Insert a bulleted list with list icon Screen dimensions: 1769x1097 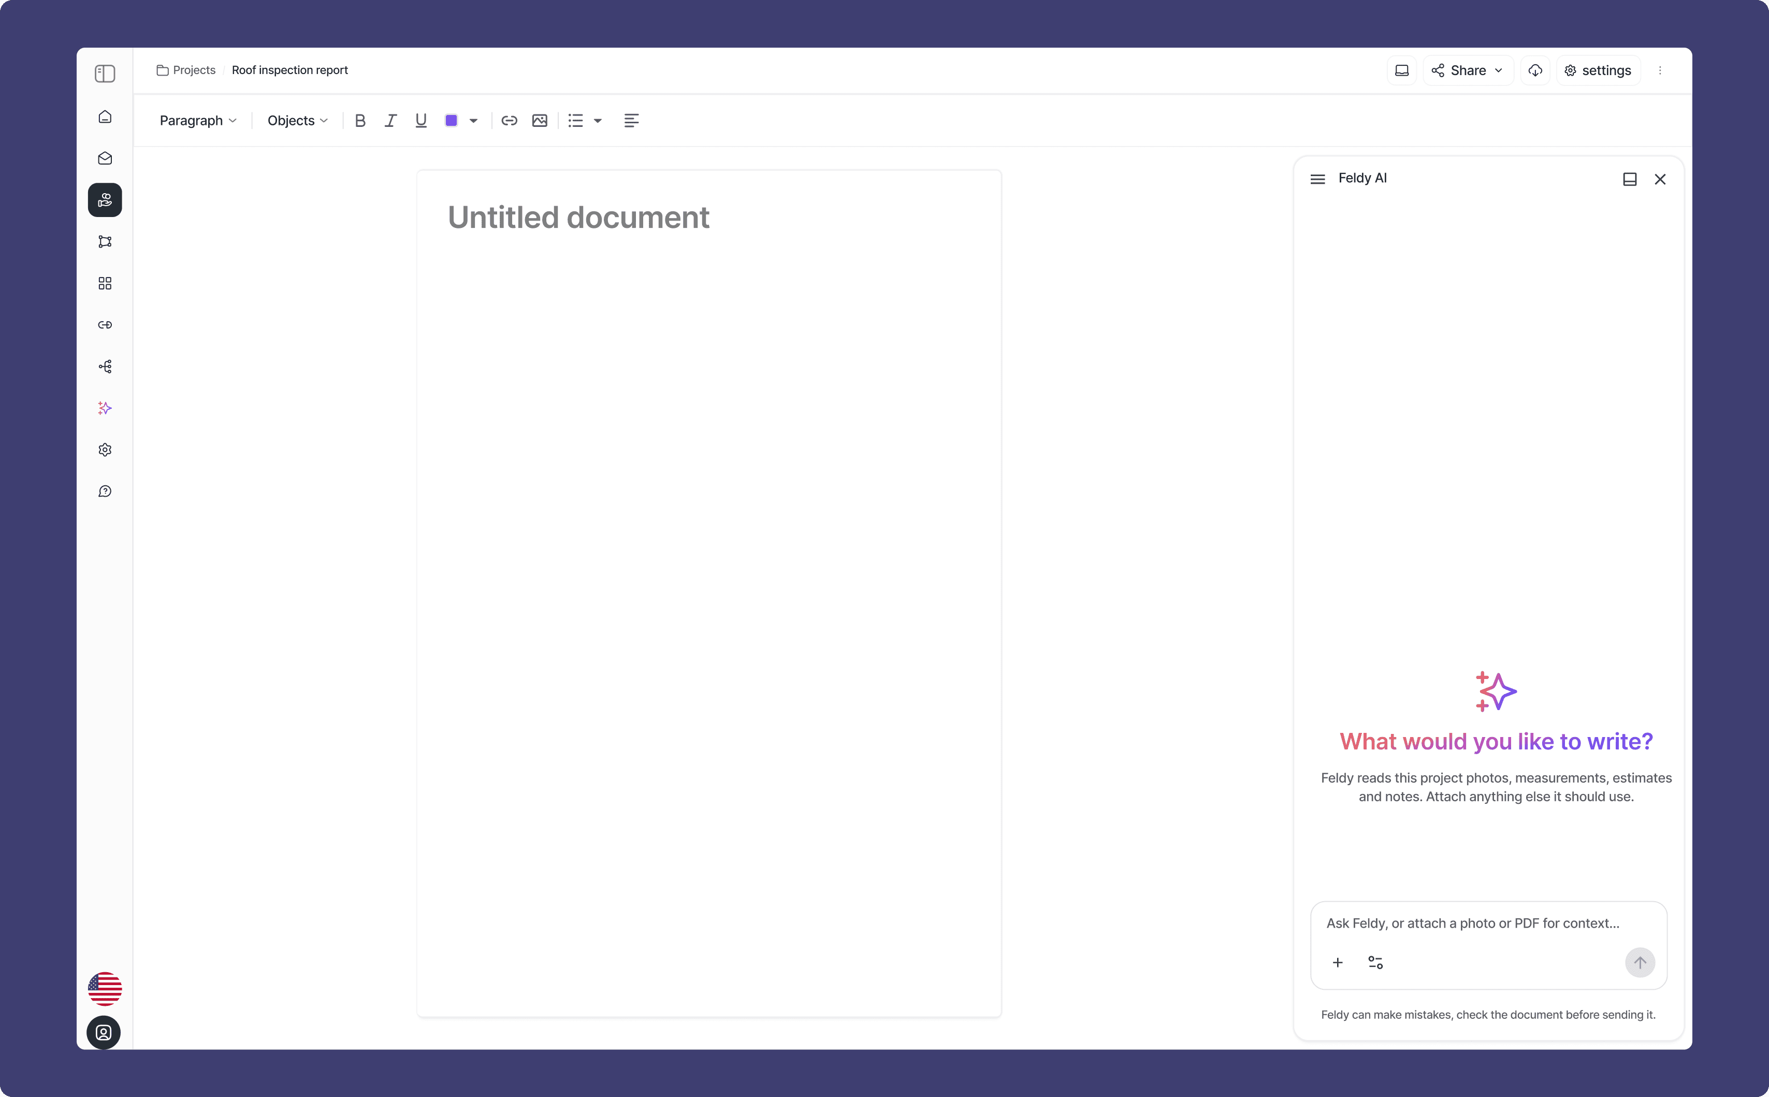575,121
